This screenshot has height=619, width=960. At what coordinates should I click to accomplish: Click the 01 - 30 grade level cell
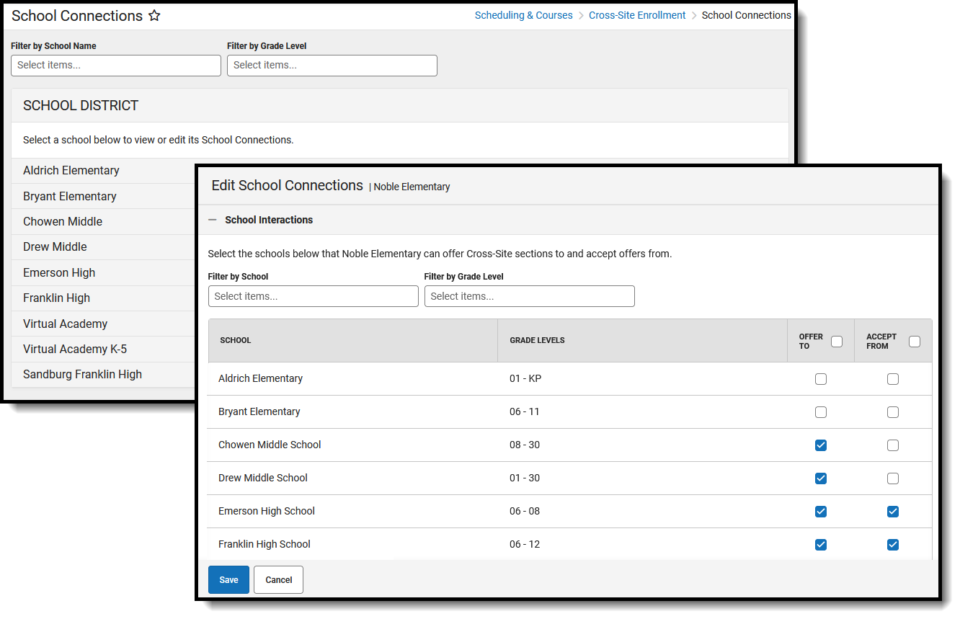pyautogui.click(x=525, y=478)
